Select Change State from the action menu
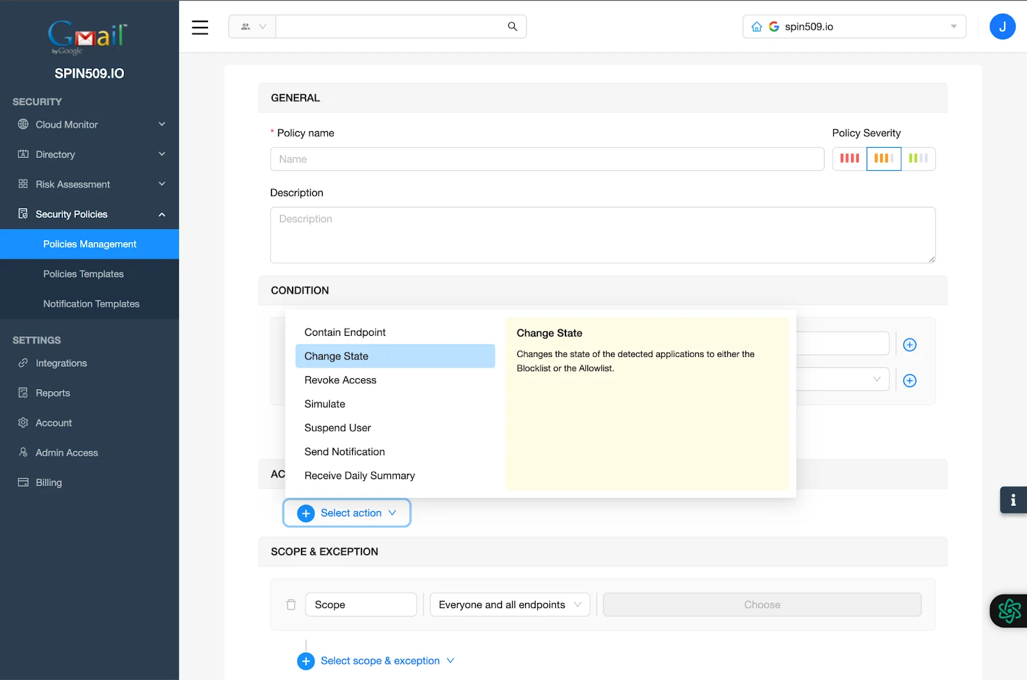The image size is (1027, 680). click(x=336, y=356)
